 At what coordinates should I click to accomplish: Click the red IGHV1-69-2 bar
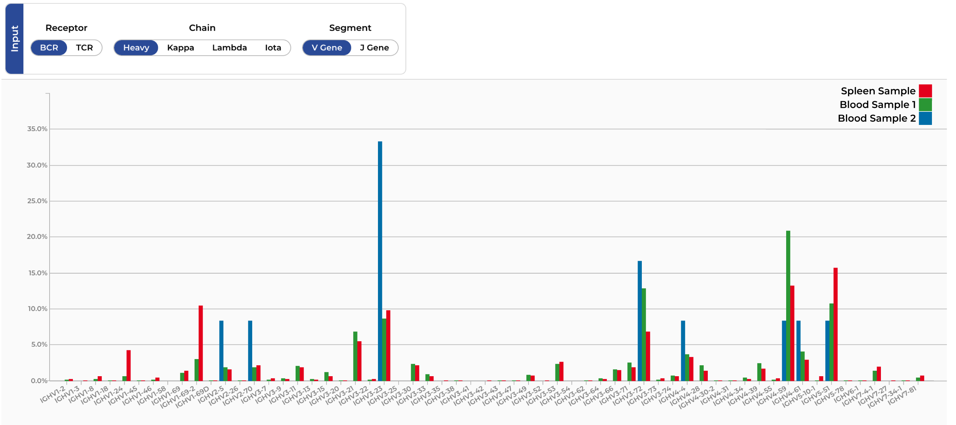201,343
